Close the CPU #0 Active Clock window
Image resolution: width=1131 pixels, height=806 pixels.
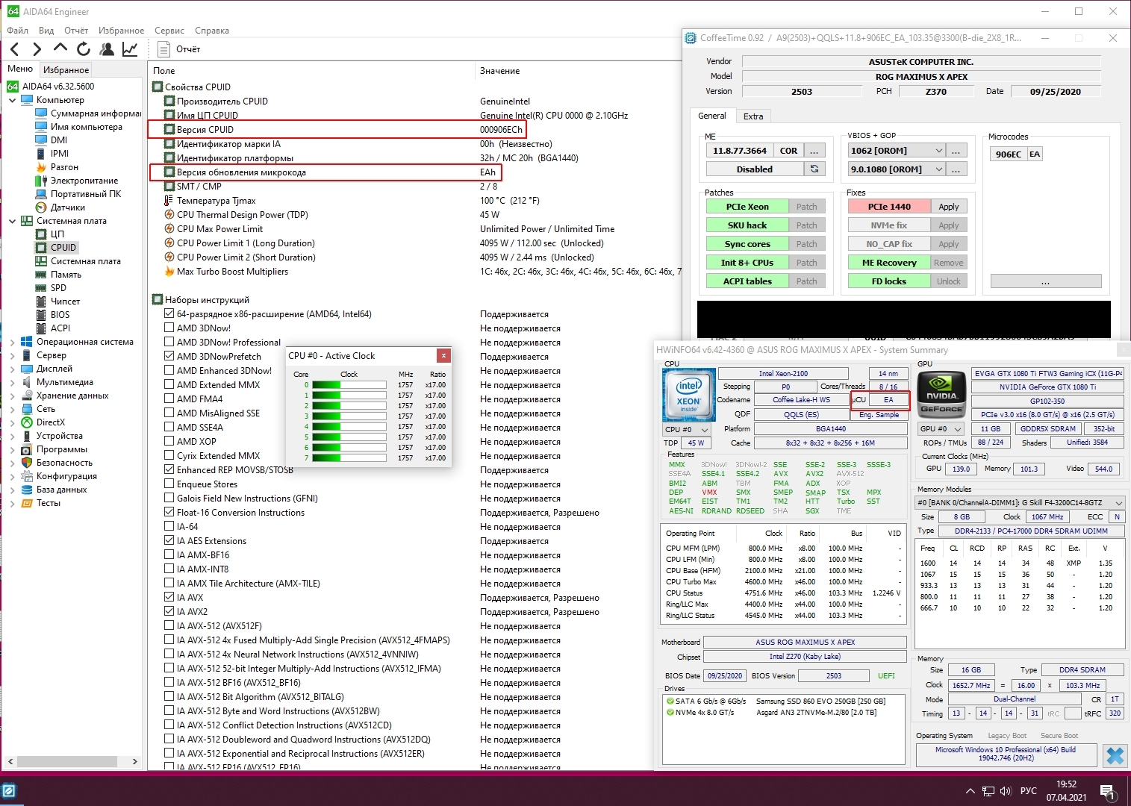tap(443, 356)
